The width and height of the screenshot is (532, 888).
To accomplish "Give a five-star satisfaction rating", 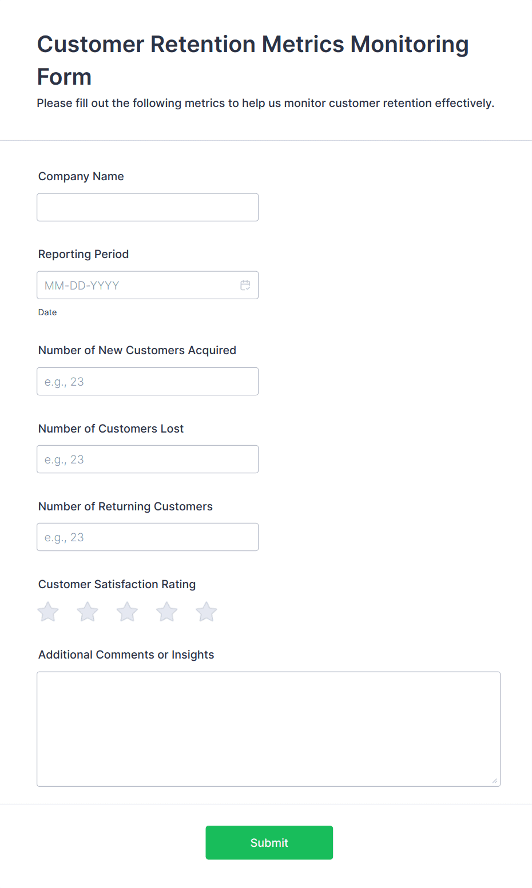I will 207,612.
